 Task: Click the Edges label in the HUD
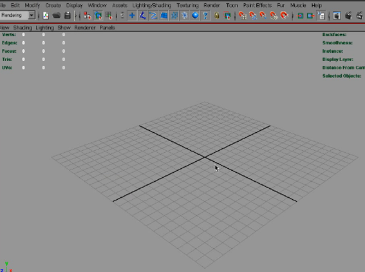[x=10, y=43]
